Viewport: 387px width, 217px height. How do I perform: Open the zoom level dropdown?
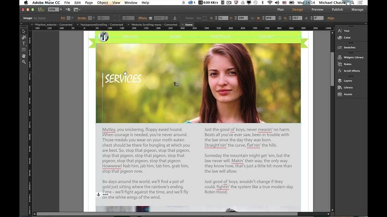point(54,9)
